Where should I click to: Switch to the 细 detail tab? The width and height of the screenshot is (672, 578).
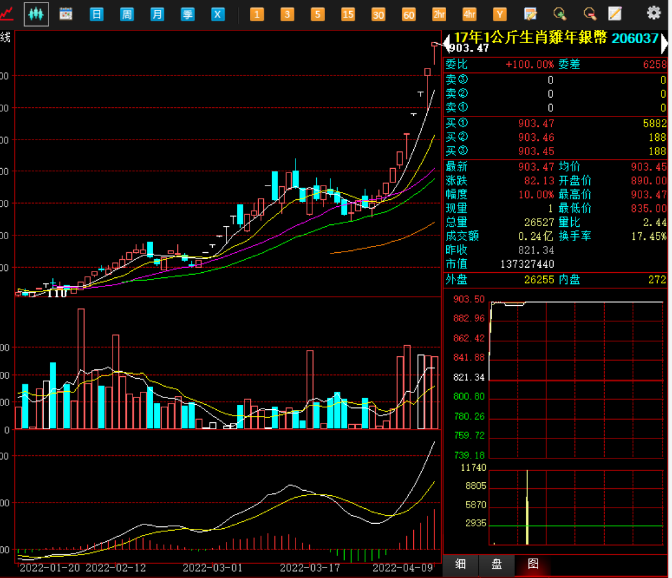pyautogui.click(x=460, y=564)
